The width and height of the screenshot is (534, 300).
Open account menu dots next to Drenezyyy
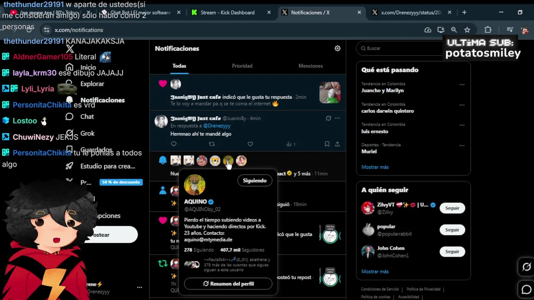point(139,287)
